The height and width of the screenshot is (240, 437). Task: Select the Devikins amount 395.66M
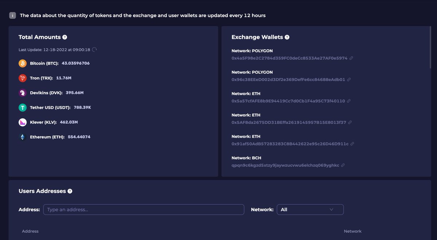click(x=75, y=93)
